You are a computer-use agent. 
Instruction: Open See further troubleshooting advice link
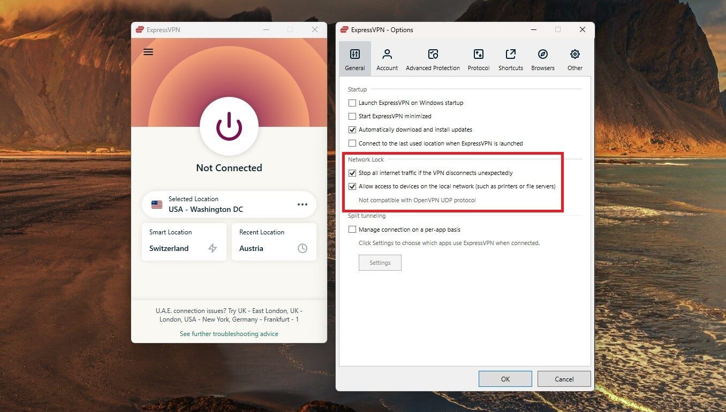[229, 334]
